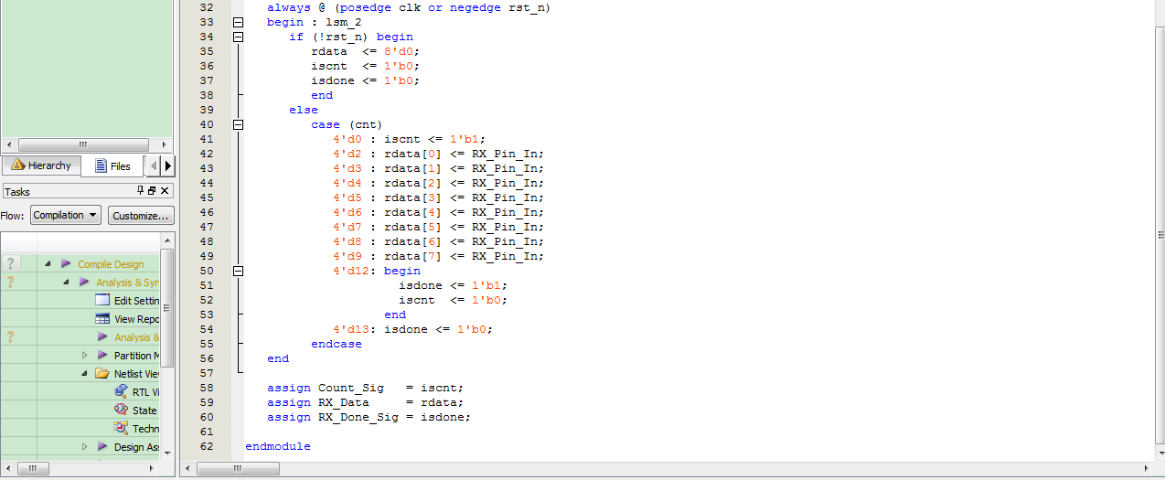Open Edit Settings icon in Tasks

102,300
